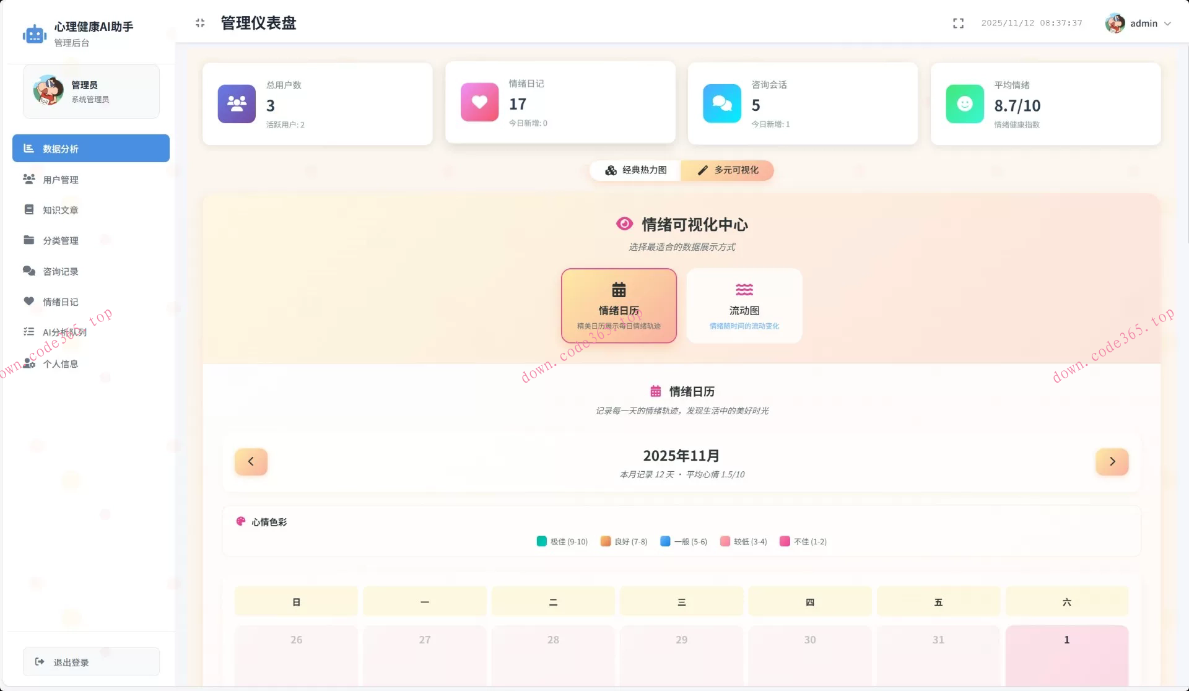This screenshot has width=1189, height=691.
Task: Enable the 多元可视化 mode
Action: tap(727, 170)
